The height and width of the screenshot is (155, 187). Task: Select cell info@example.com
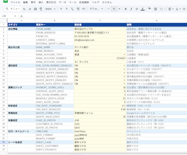pyautogui.click(x=100, y=40)
